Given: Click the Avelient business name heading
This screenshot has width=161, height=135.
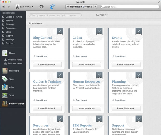Looking at the screenshot, I should [102, 15].
